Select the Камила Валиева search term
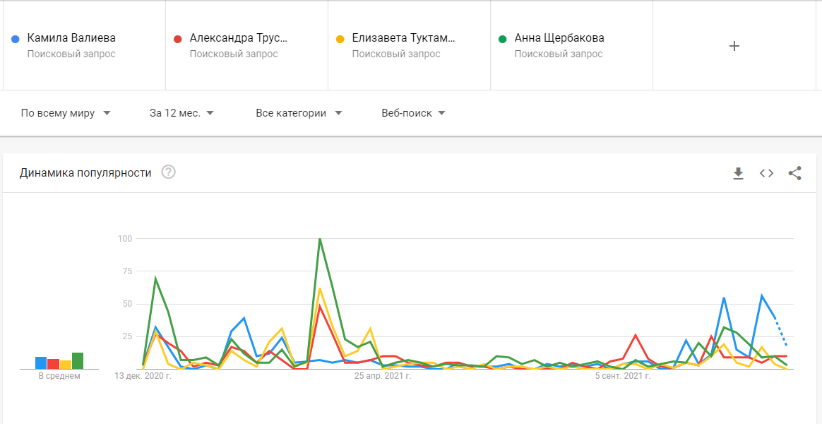 71,38
